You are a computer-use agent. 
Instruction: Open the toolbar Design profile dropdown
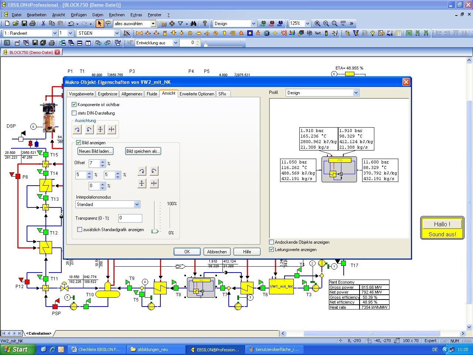tap(253, 24)
